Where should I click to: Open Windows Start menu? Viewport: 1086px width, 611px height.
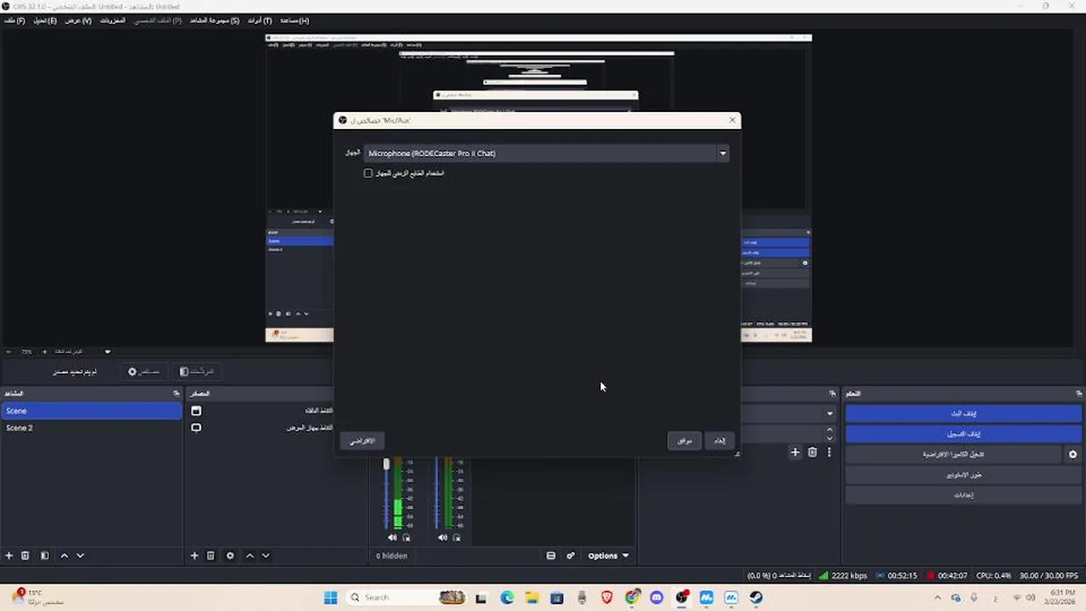point(330,597)
